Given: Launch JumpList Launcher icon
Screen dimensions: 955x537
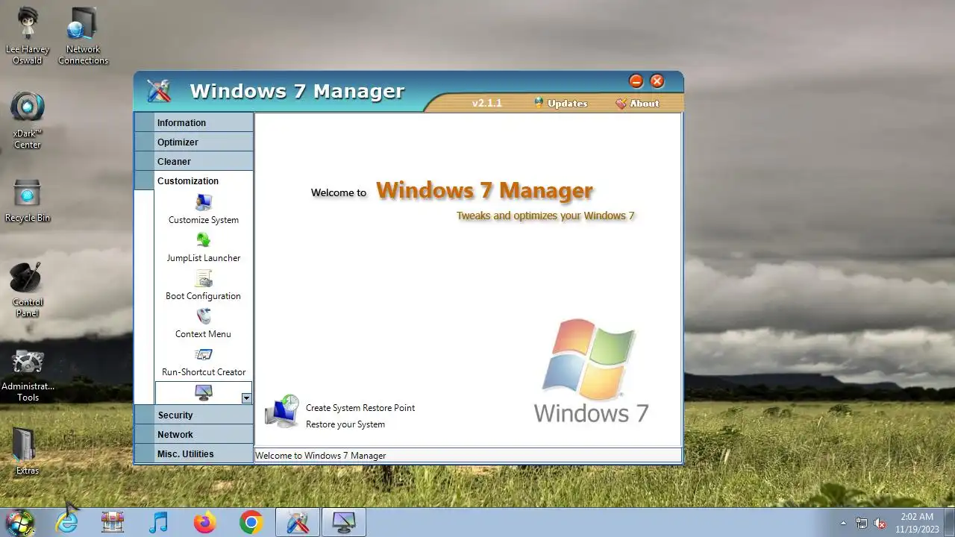Looking at the screenshot, I should click(204, 240).
